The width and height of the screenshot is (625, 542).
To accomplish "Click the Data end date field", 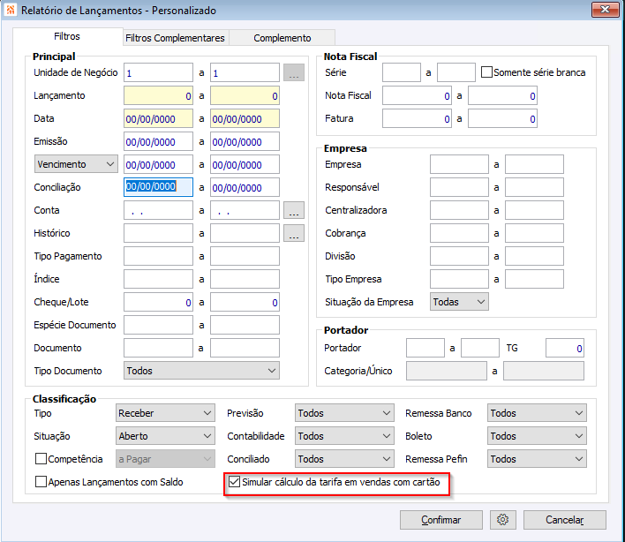I will (245, 118).
